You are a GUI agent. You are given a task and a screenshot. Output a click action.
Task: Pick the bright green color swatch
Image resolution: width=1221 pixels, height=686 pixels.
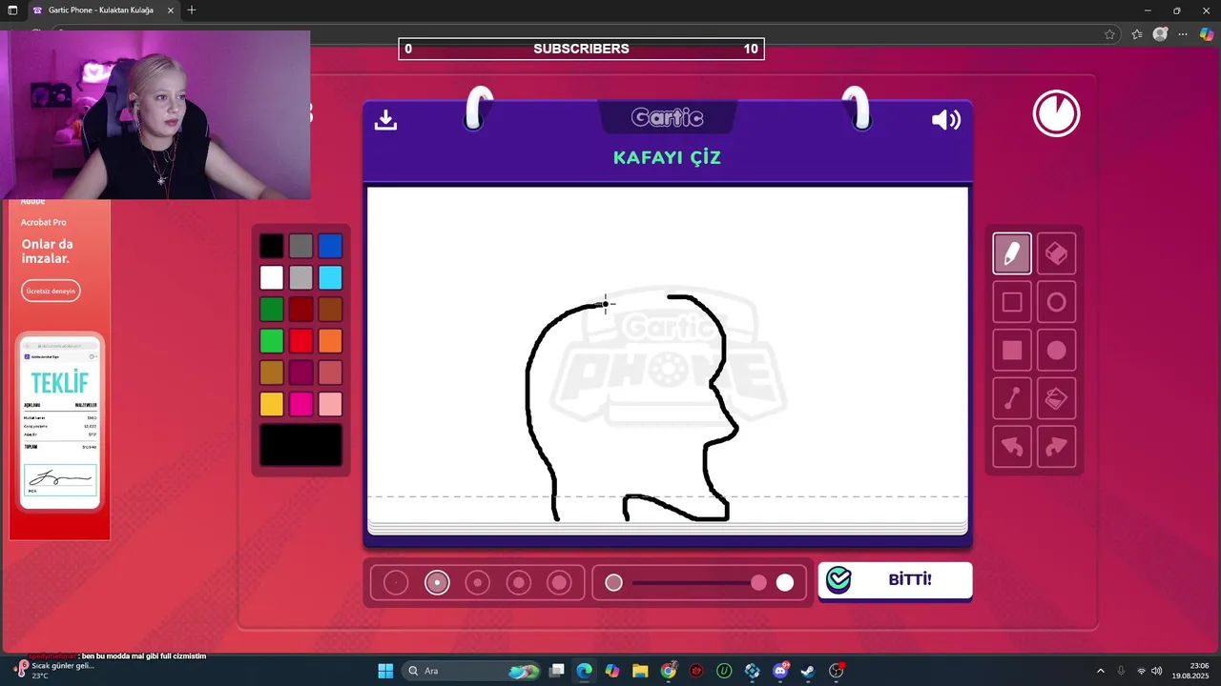(272, 341)
